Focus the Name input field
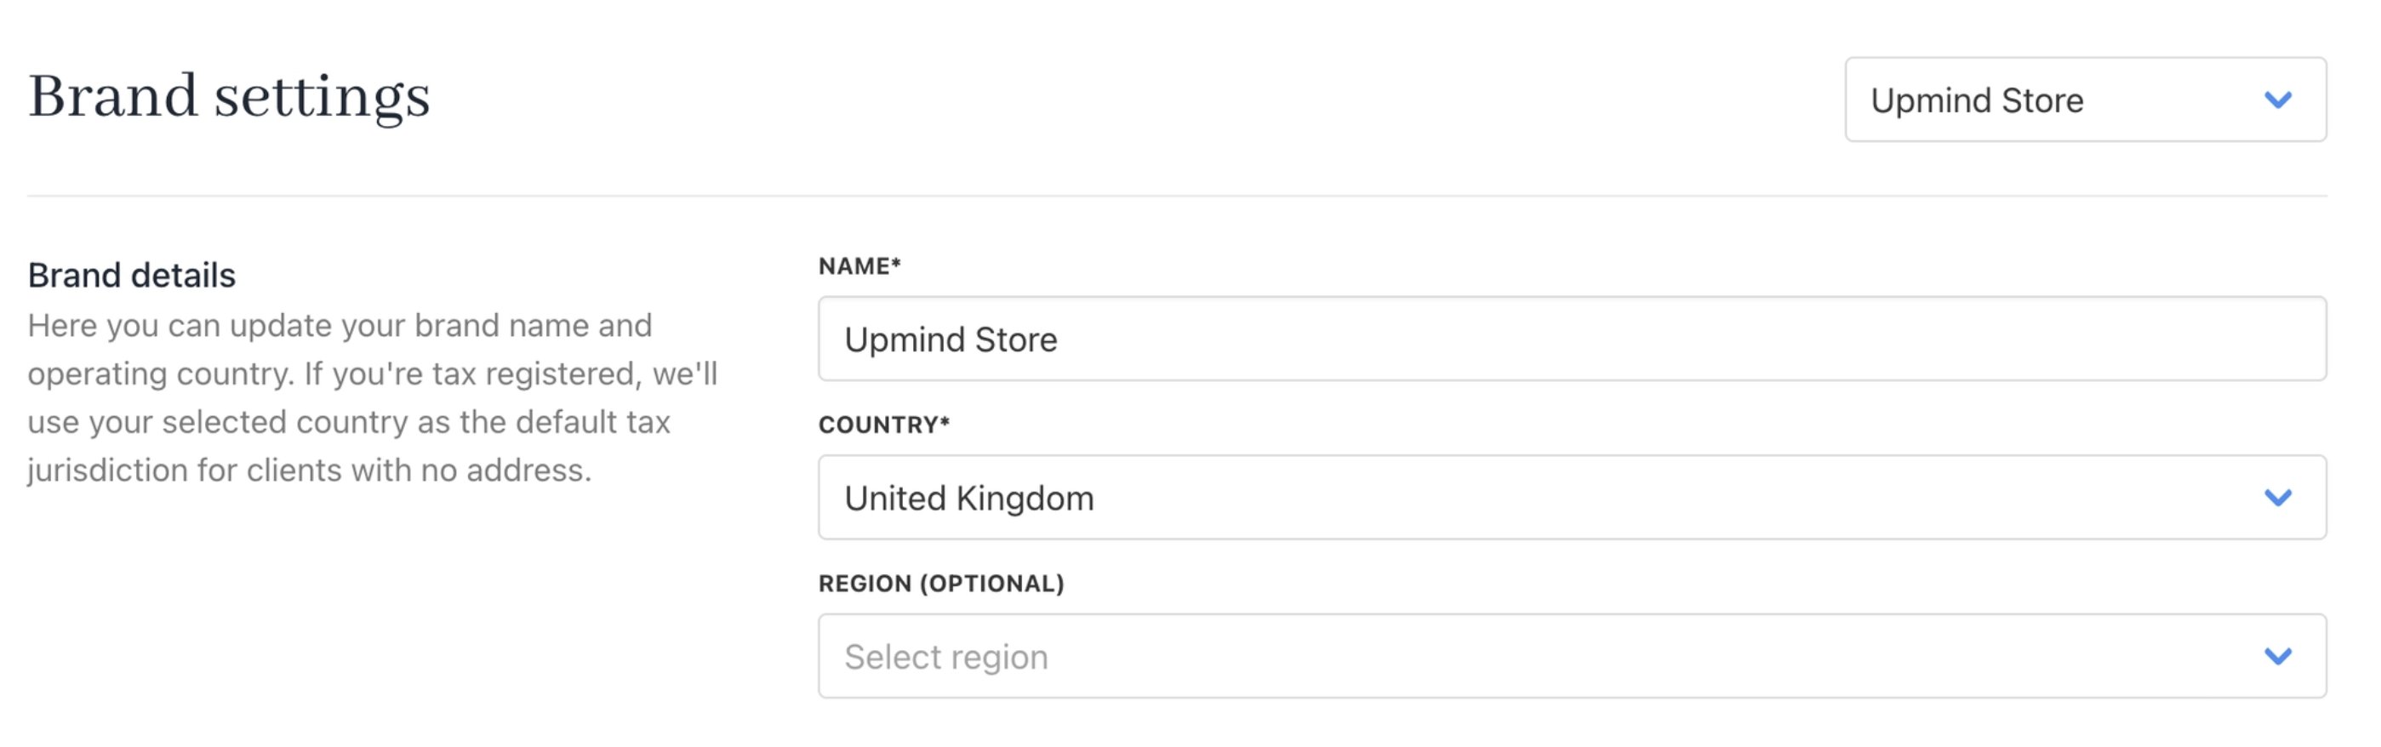Image resolution: width=2381 pixels, height=747 pixels. point(1572,339)
